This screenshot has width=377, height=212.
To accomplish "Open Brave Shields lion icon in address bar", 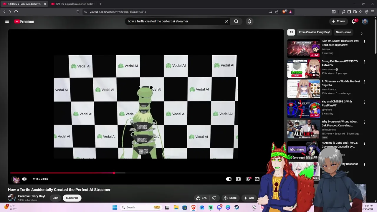I will (x=284, y=12).
